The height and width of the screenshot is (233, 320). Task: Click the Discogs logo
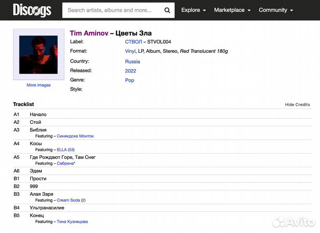click(32, 10)
